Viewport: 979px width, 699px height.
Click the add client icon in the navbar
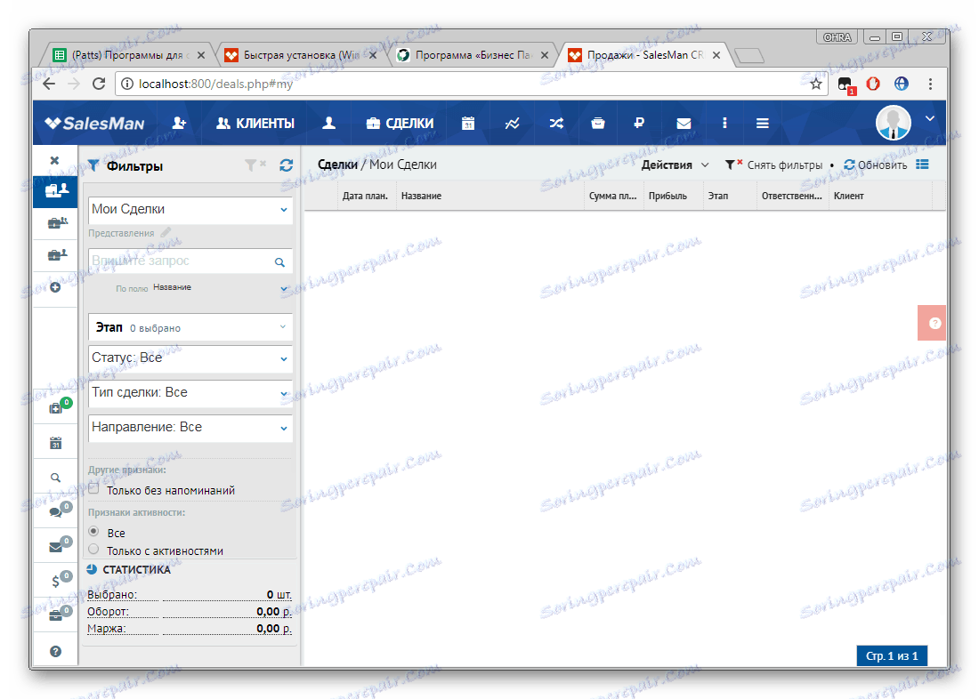(x=179, y=123)
